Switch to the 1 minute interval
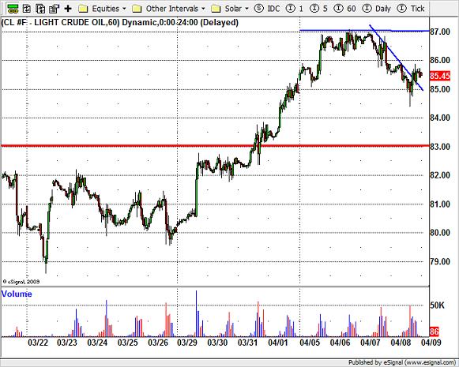Image resolution: width=459 pixels, height=367 pixels. coord(295,9)
